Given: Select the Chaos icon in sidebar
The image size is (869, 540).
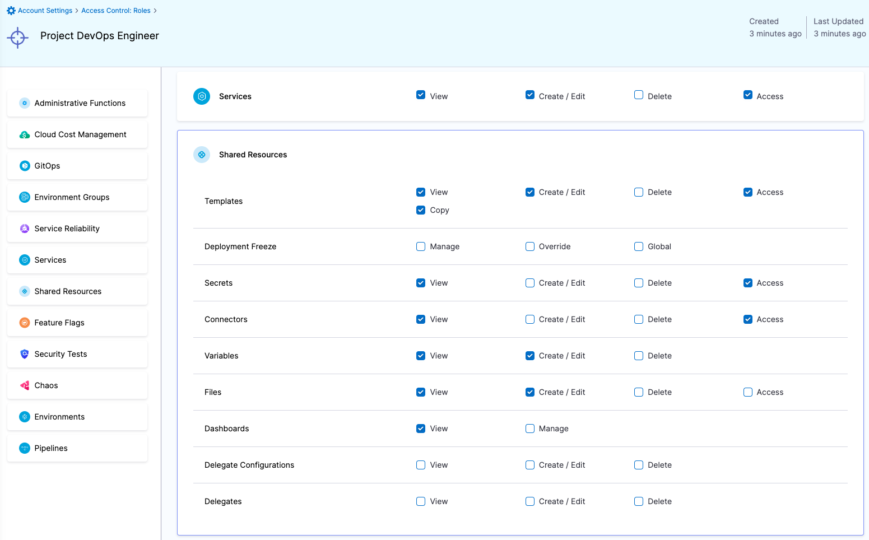Looking at the screenshot, I should click(24, 385).
